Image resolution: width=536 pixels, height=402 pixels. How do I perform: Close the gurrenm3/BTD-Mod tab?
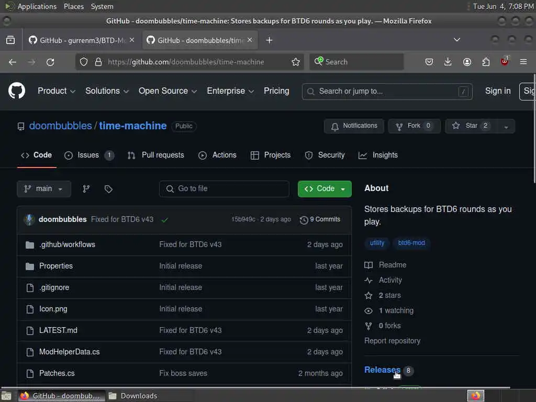pyautogui.click(x=132, y=40)
